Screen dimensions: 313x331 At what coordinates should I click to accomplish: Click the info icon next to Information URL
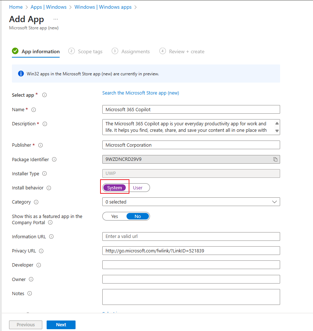(52, 236)
